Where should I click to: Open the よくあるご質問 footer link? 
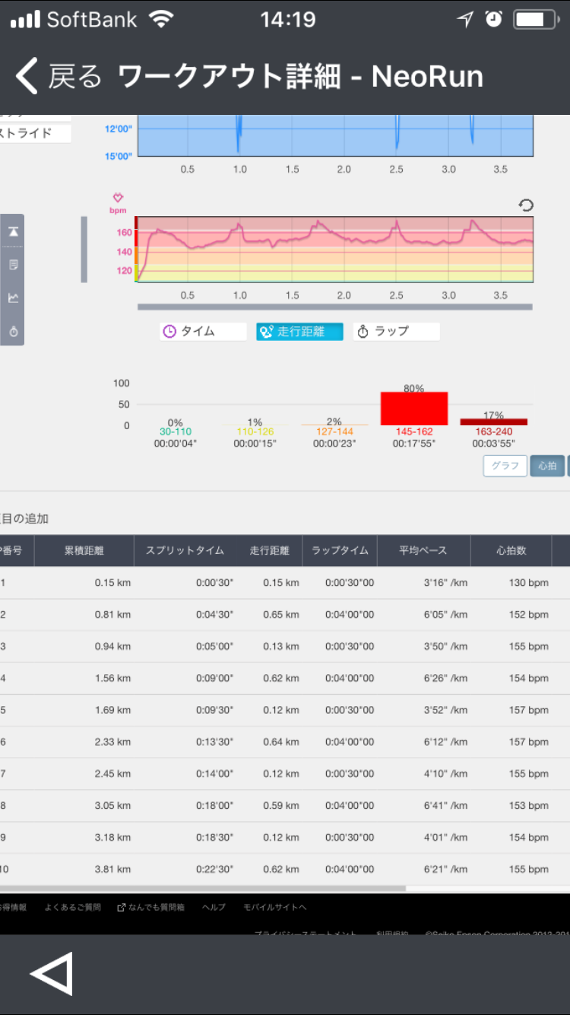72,907
